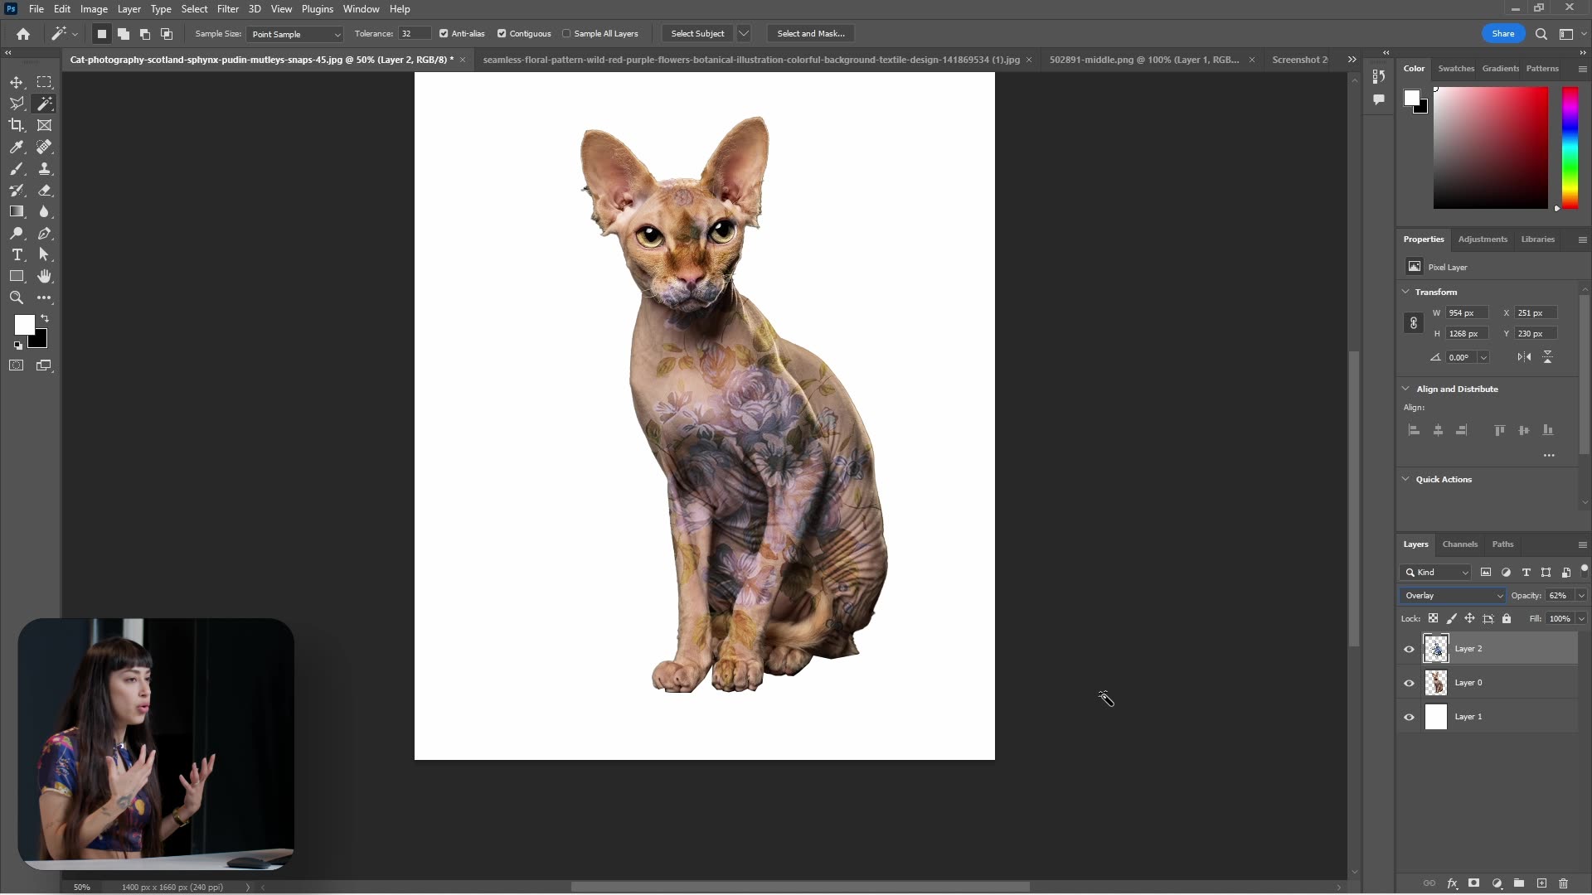Hide Layer 2 visibility eye
Image resolution: width=1592 pixels, height=895 pixels.
(x=1409, y=649)
